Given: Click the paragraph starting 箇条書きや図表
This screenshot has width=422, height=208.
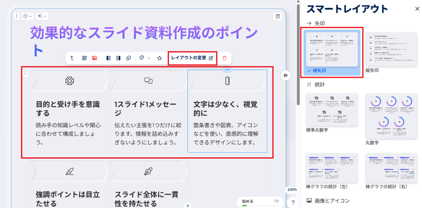Looking at the screenshot, I should (x=225, y=134).
